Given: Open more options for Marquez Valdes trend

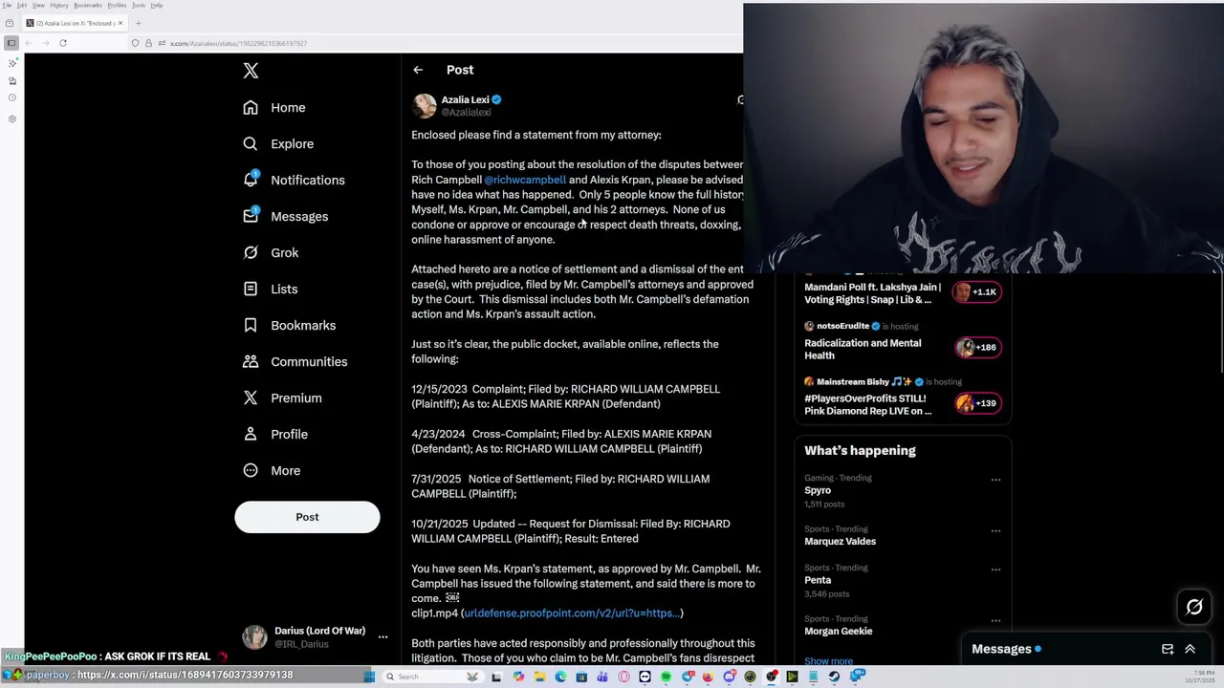Looking at the screenshot, I should pos(995,530).
